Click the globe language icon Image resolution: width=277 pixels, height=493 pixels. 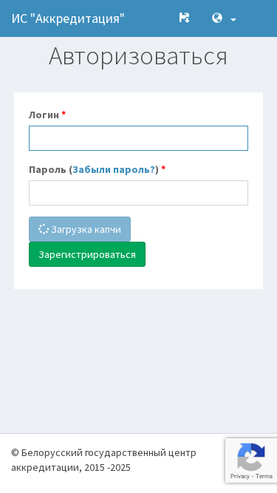217,18
